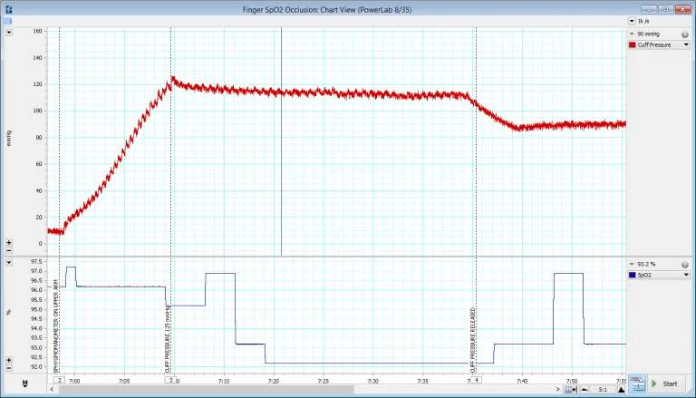Select comment marker 3 on the time axis
The width and height of the screenshot is (696, 398).
click(x=170, y=380)
